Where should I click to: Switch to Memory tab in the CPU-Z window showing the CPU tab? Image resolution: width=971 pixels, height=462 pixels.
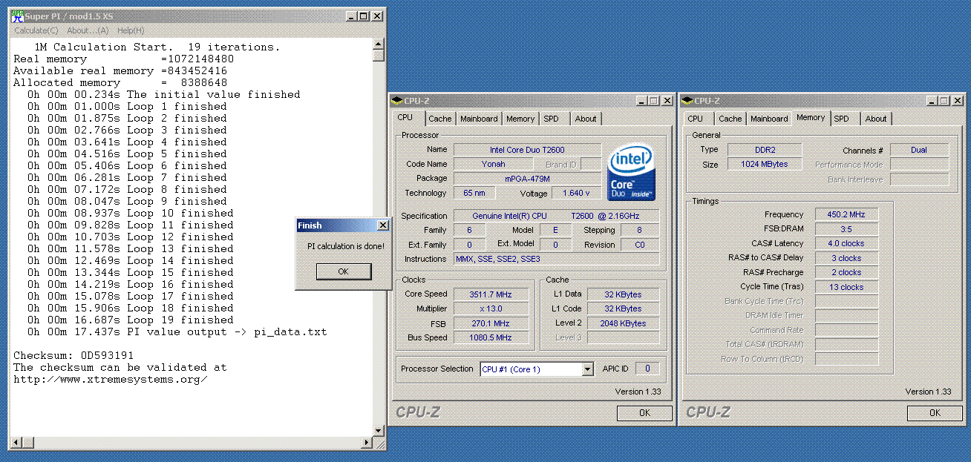[x=520, y=119]
